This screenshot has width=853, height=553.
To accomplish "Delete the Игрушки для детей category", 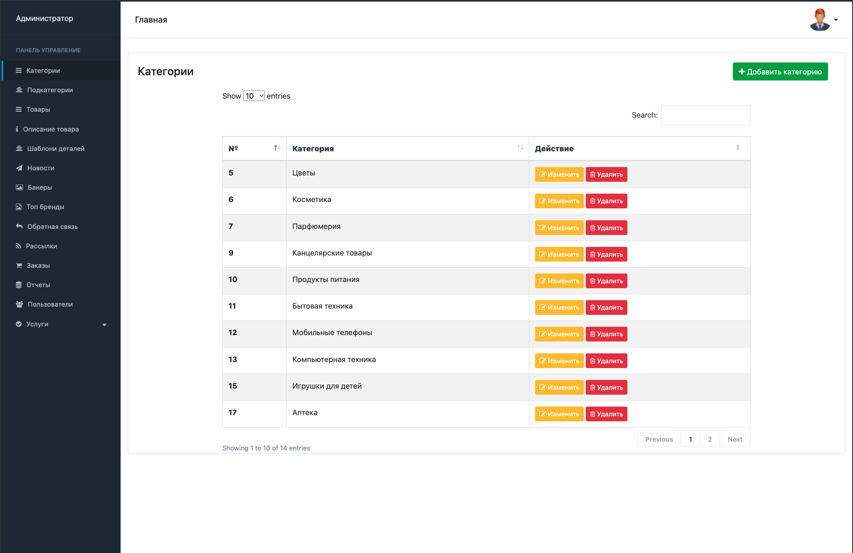I will coord(606,387).
